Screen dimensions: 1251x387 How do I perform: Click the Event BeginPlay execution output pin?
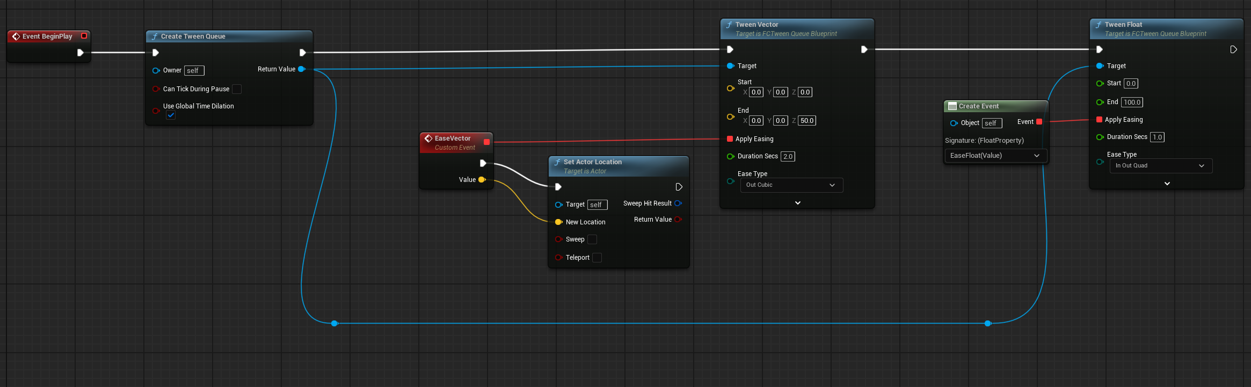[x=80, y=53]
